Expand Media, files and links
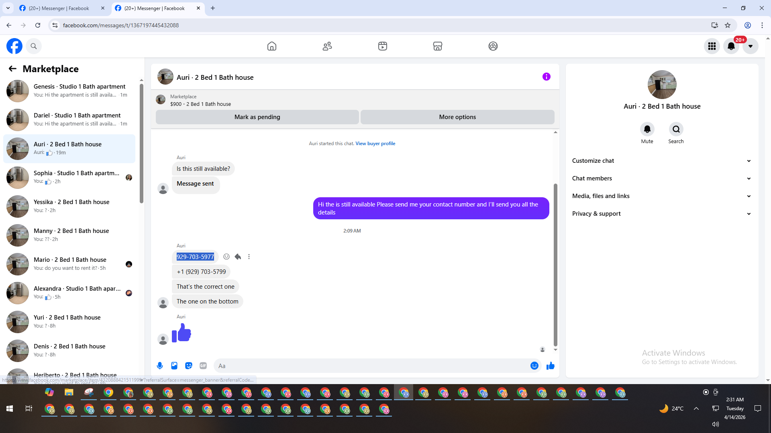Viewport: 771px width, 433px height. (662, 196)
